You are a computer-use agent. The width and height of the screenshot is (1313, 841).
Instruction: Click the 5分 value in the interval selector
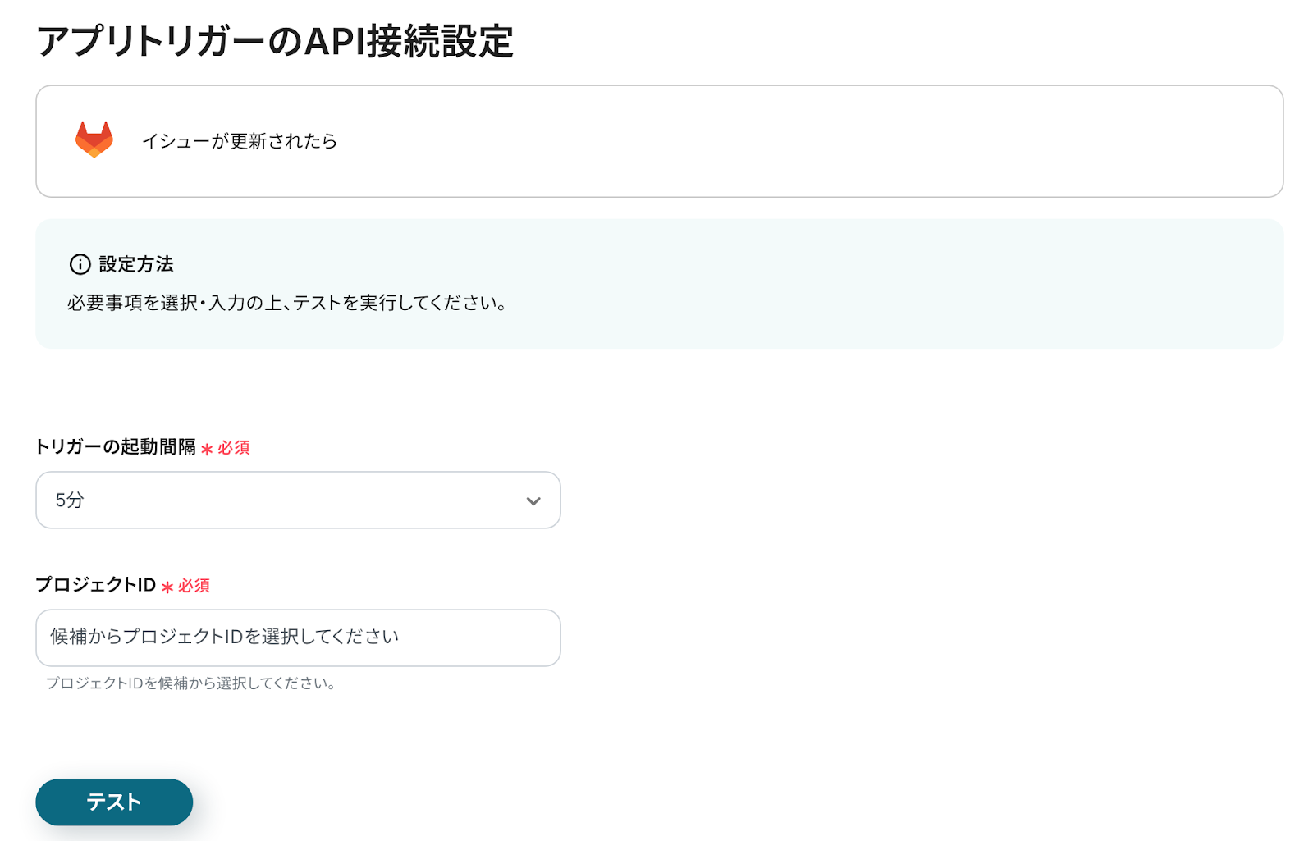(70, 500)
